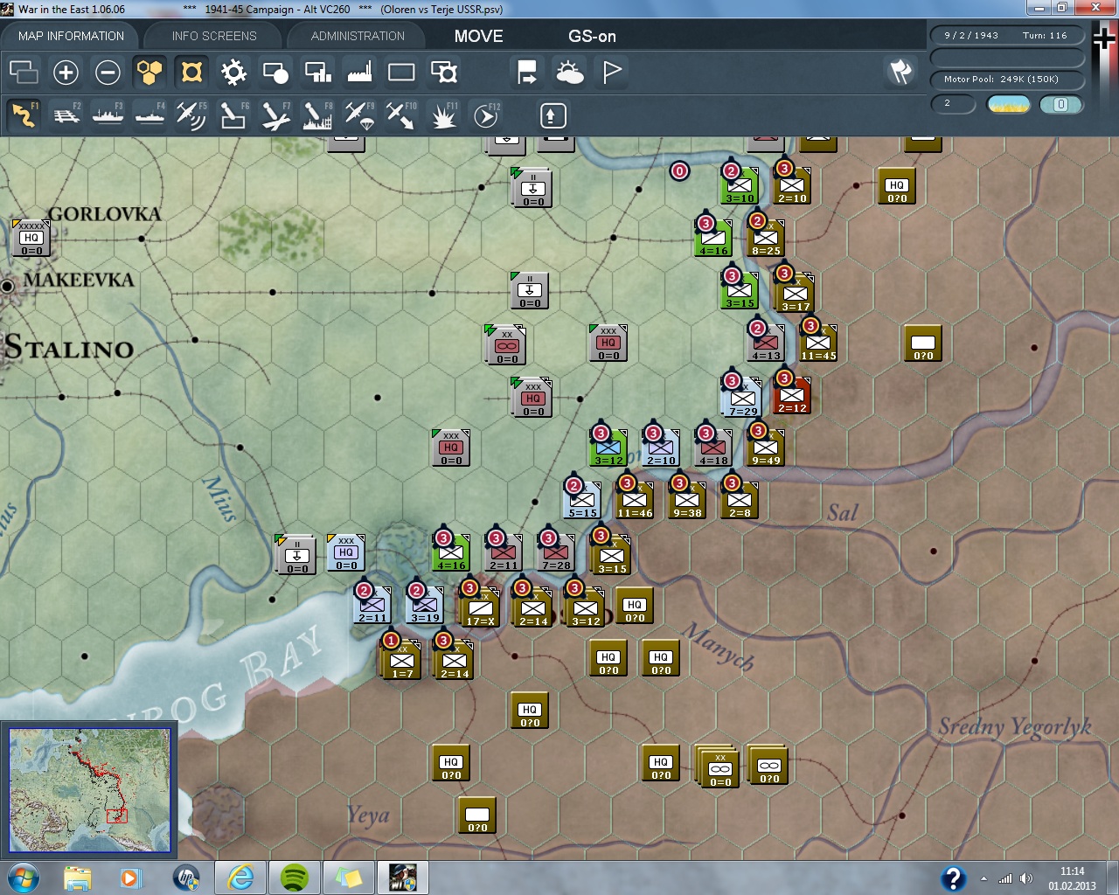This screenshot has width=1119, height=895.
Task: Select the F9 air transport mode
Action: point(359,115)
